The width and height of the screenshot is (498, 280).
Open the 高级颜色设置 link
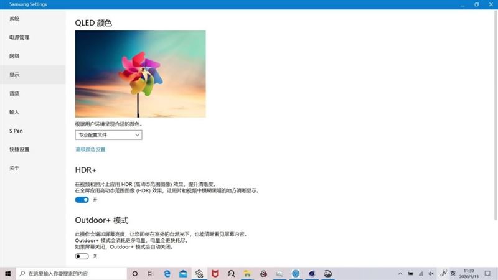tap(90, 149)
